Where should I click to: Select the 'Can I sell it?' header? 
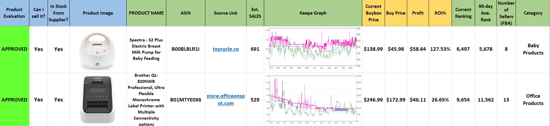pyautogui.click(x=38, y=13)
